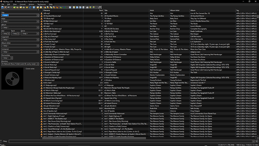Select the file 'Abrupt Alteration.mp3'
This screenshot has width=259, height=146.
[x=51, y=106]
